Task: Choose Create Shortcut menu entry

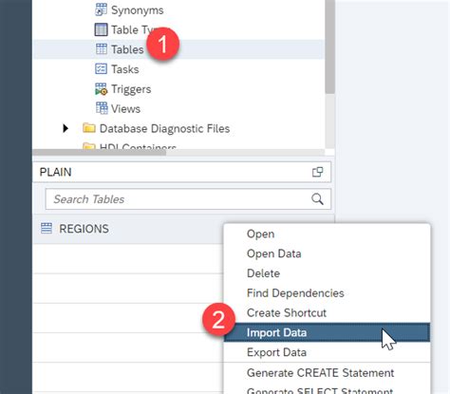Action: pyautogui.click(x=328, y=312)
